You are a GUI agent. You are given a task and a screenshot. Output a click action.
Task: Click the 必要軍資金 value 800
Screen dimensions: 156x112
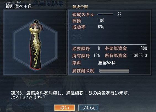click(x=144, y=48)
